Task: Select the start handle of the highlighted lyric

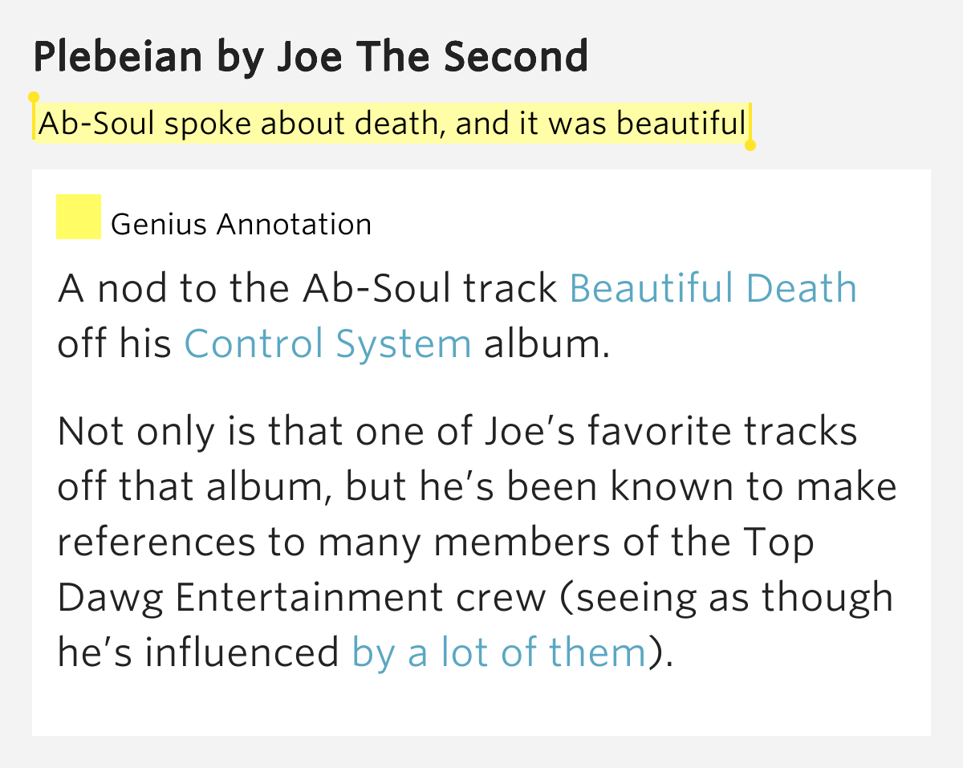Action: (x=34, y=98)
